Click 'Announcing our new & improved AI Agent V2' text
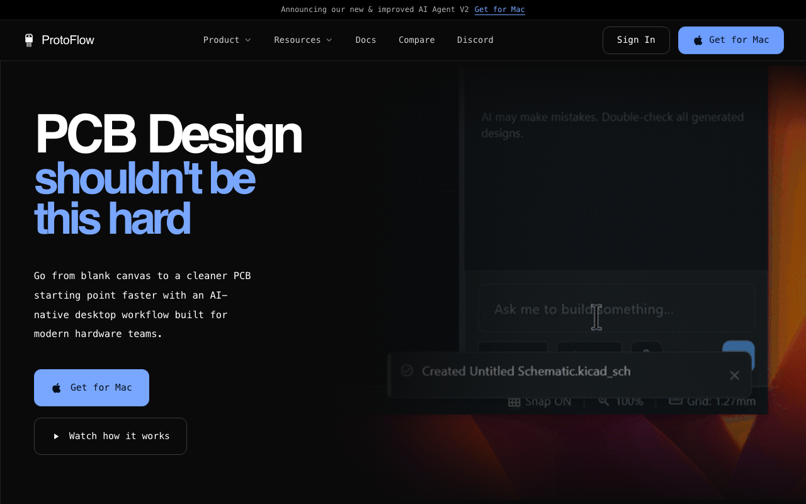The width and height of the screenshot is (806, 504). 375,9
